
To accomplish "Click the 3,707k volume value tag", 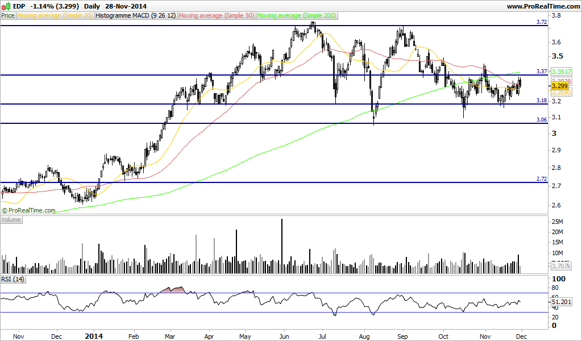I will [x=561, y=266].
